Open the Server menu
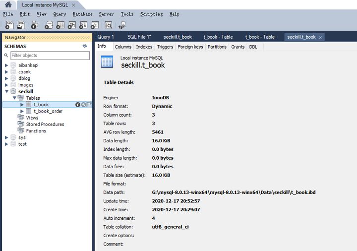The height and width of the screenshot is (251, 357). point(106,14)
